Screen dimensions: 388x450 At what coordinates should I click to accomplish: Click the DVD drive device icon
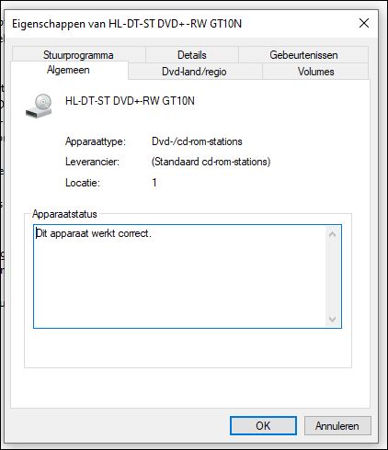(39, 106)
